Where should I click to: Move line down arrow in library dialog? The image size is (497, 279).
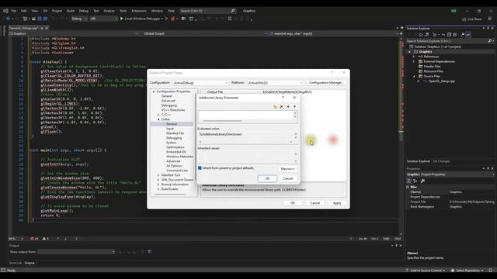[288, 107]
